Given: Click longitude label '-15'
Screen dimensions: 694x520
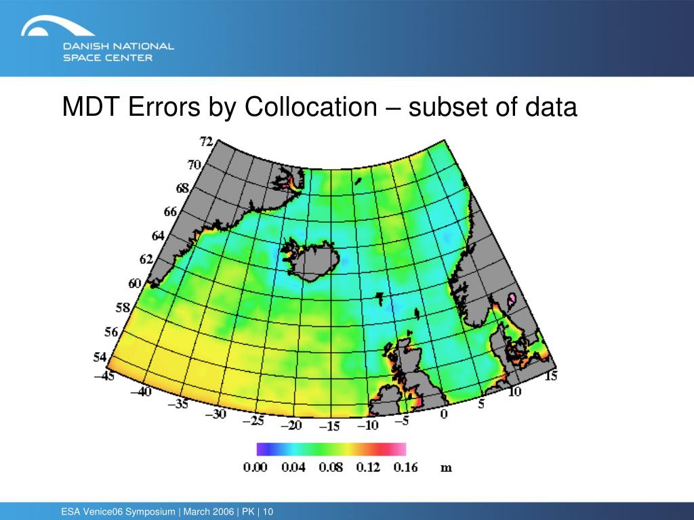Looking at the screenshot, I should tap(330, 427).
